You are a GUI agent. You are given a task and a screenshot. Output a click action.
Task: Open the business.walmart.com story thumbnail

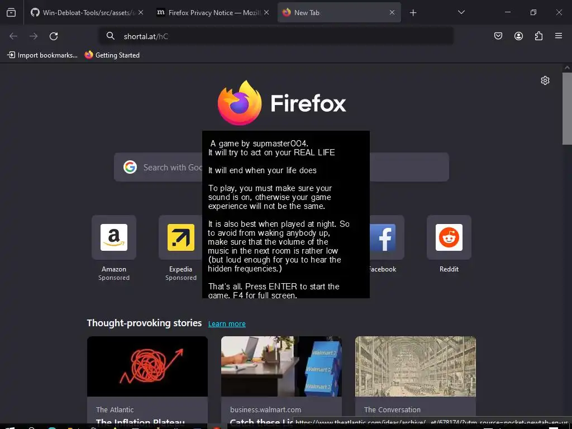282,366
